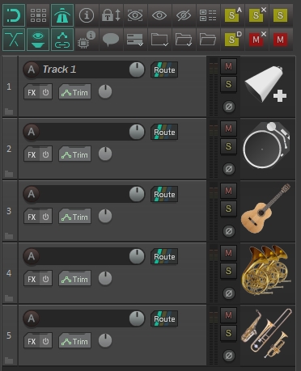Click the French horns track icon

266,270
